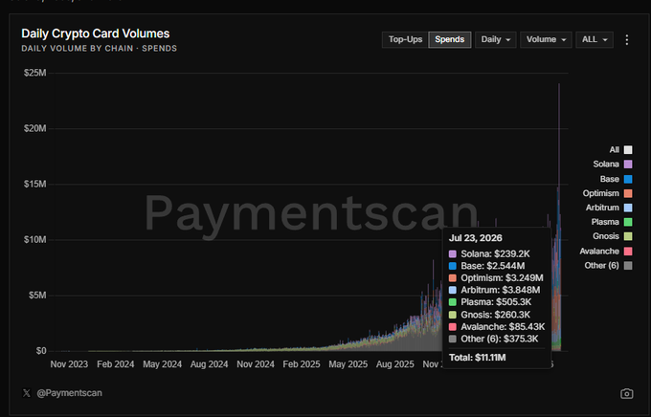Open the Volume metric dropdown
Screen dimensions: 651x417
tap(546, 39)
